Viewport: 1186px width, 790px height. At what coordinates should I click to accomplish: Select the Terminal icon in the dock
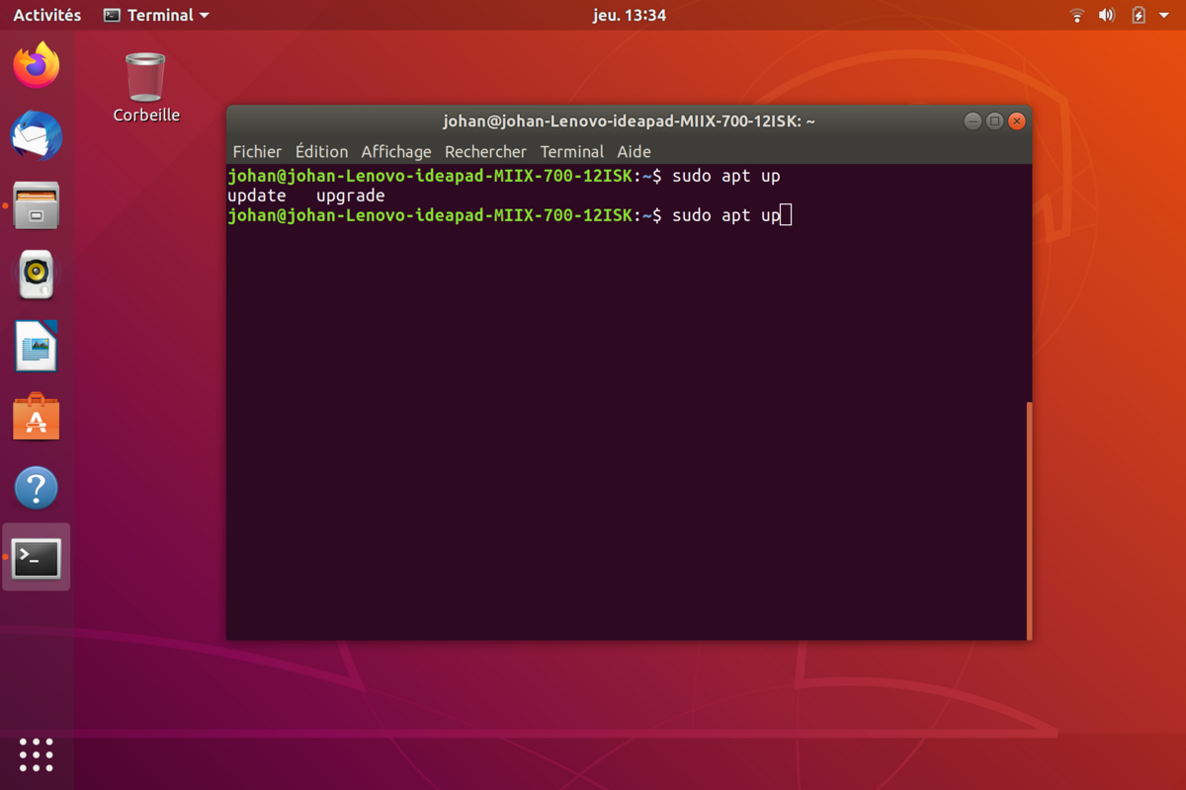pyautogui.click(x=37, y=558)
